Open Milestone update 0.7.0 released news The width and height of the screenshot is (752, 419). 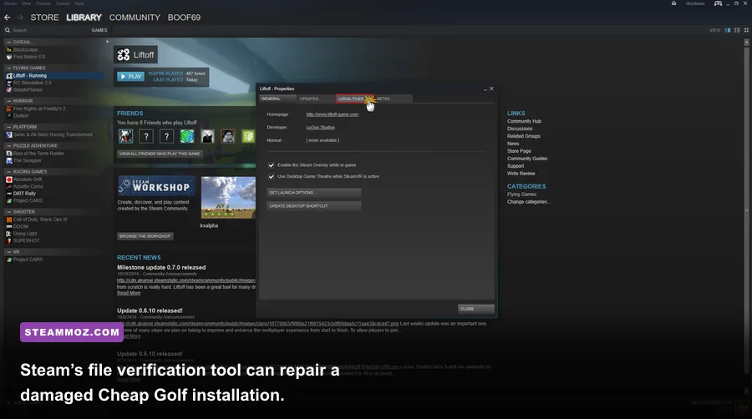[x=161, y=267]
